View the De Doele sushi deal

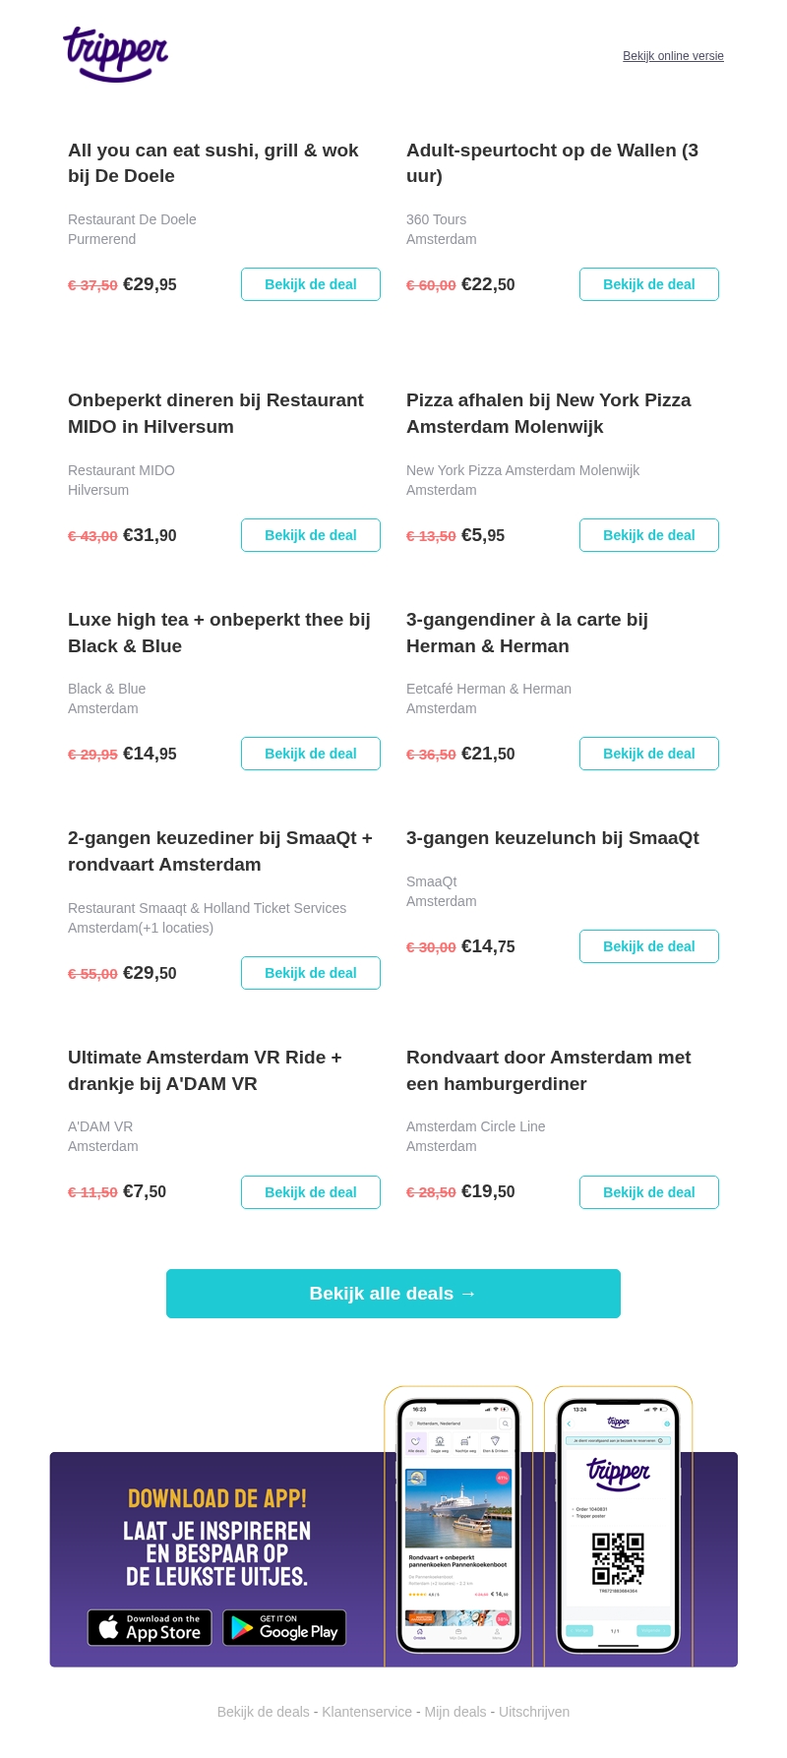click(x=311, y=284)
